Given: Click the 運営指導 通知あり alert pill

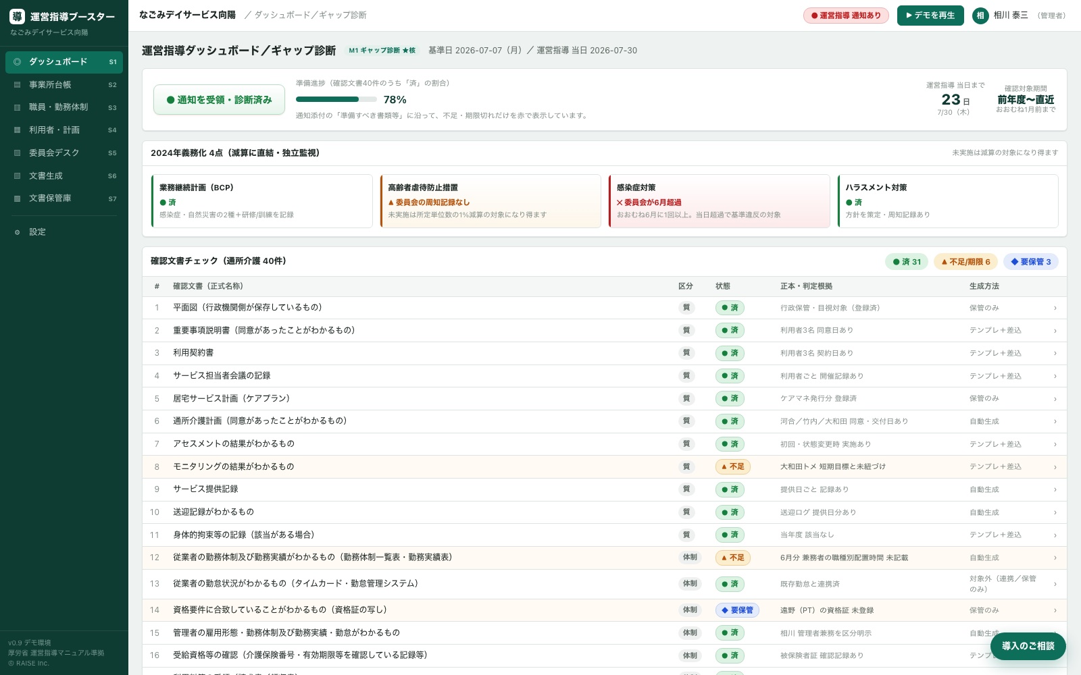Looking at the screenshot, I should coord(846,16).
